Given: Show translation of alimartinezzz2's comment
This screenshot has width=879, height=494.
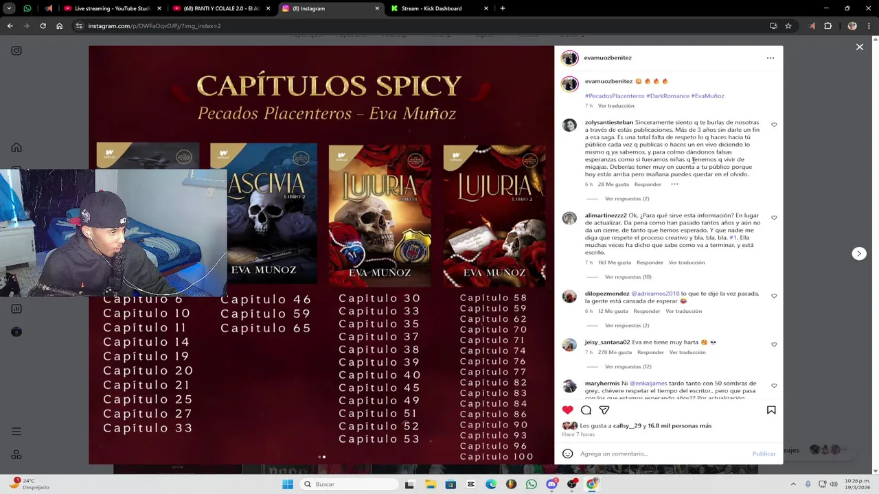Looking at the screenshot, I should coord(687,263).
